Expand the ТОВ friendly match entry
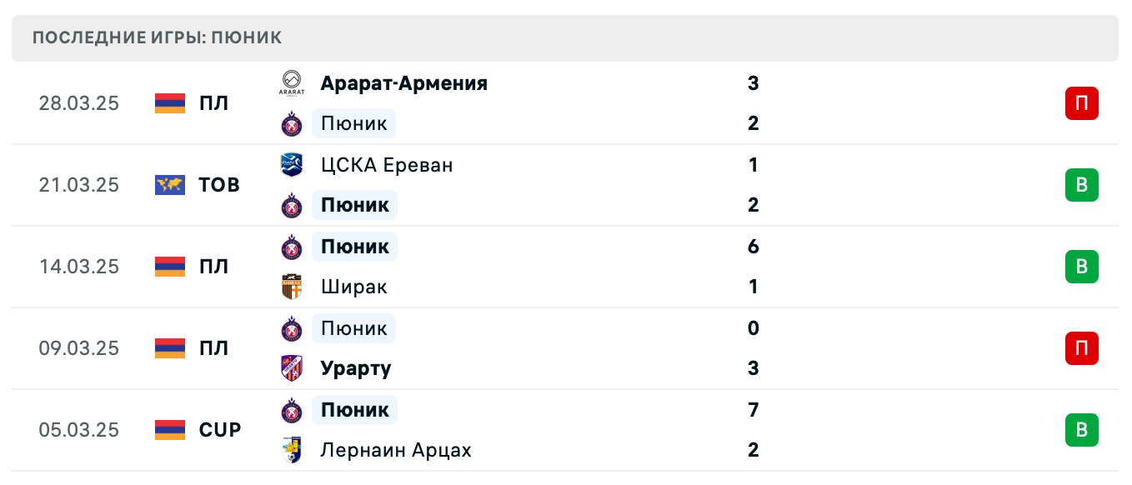1132x485 pixels. pos(218,185)
